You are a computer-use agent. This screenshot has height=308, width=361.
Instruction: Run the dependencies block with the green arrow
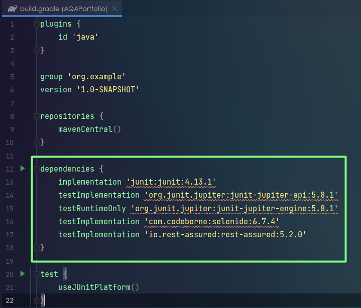click(x=23, y=169)
